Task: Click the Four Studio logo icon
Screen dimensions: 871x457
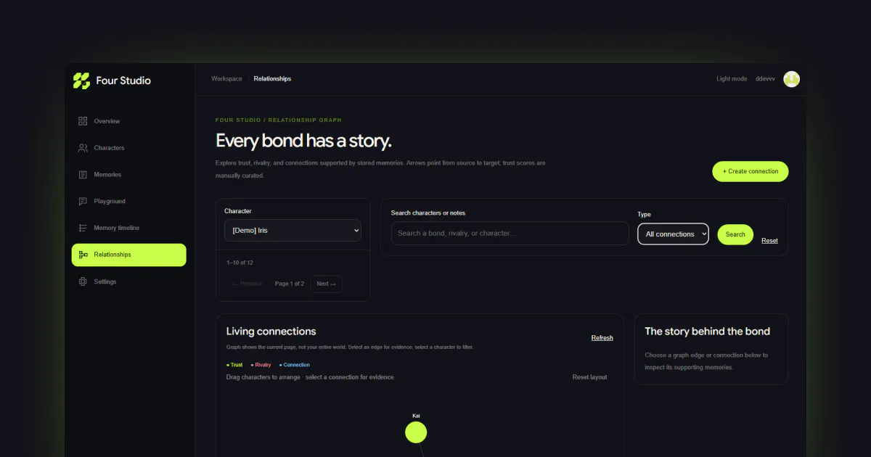Action: point(81,81)
